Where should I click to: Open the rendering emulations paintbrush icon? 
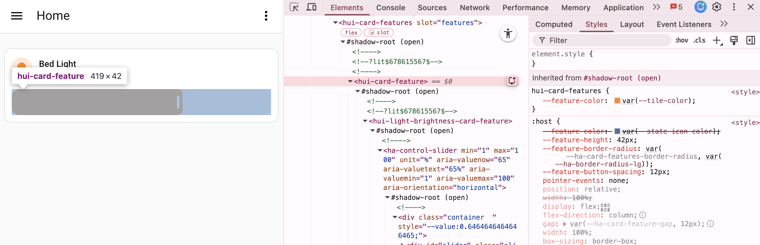pyautogui.click(x=734, y=41)
